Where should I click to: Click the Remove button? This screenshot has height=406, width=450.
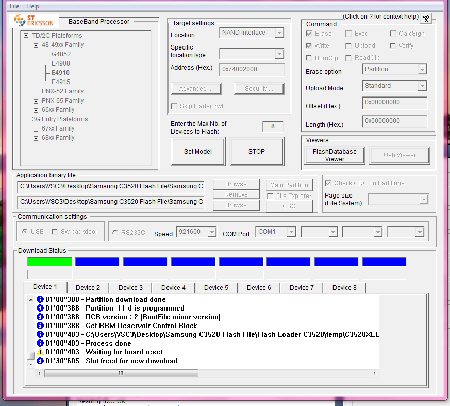[236, 194]
